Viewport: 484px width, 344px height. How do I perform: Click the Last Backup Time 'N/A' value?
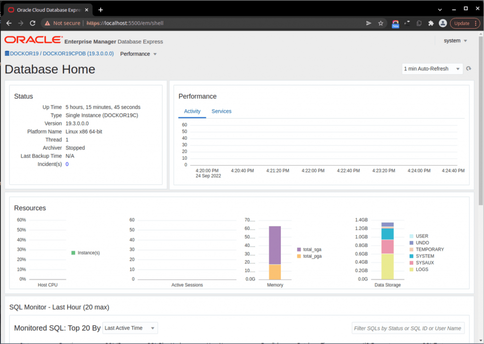(70, 156)
